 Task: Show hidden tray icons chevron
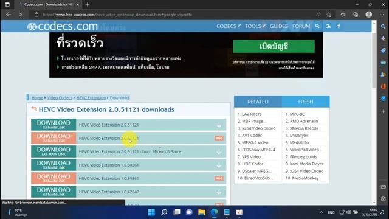[322, 212]
